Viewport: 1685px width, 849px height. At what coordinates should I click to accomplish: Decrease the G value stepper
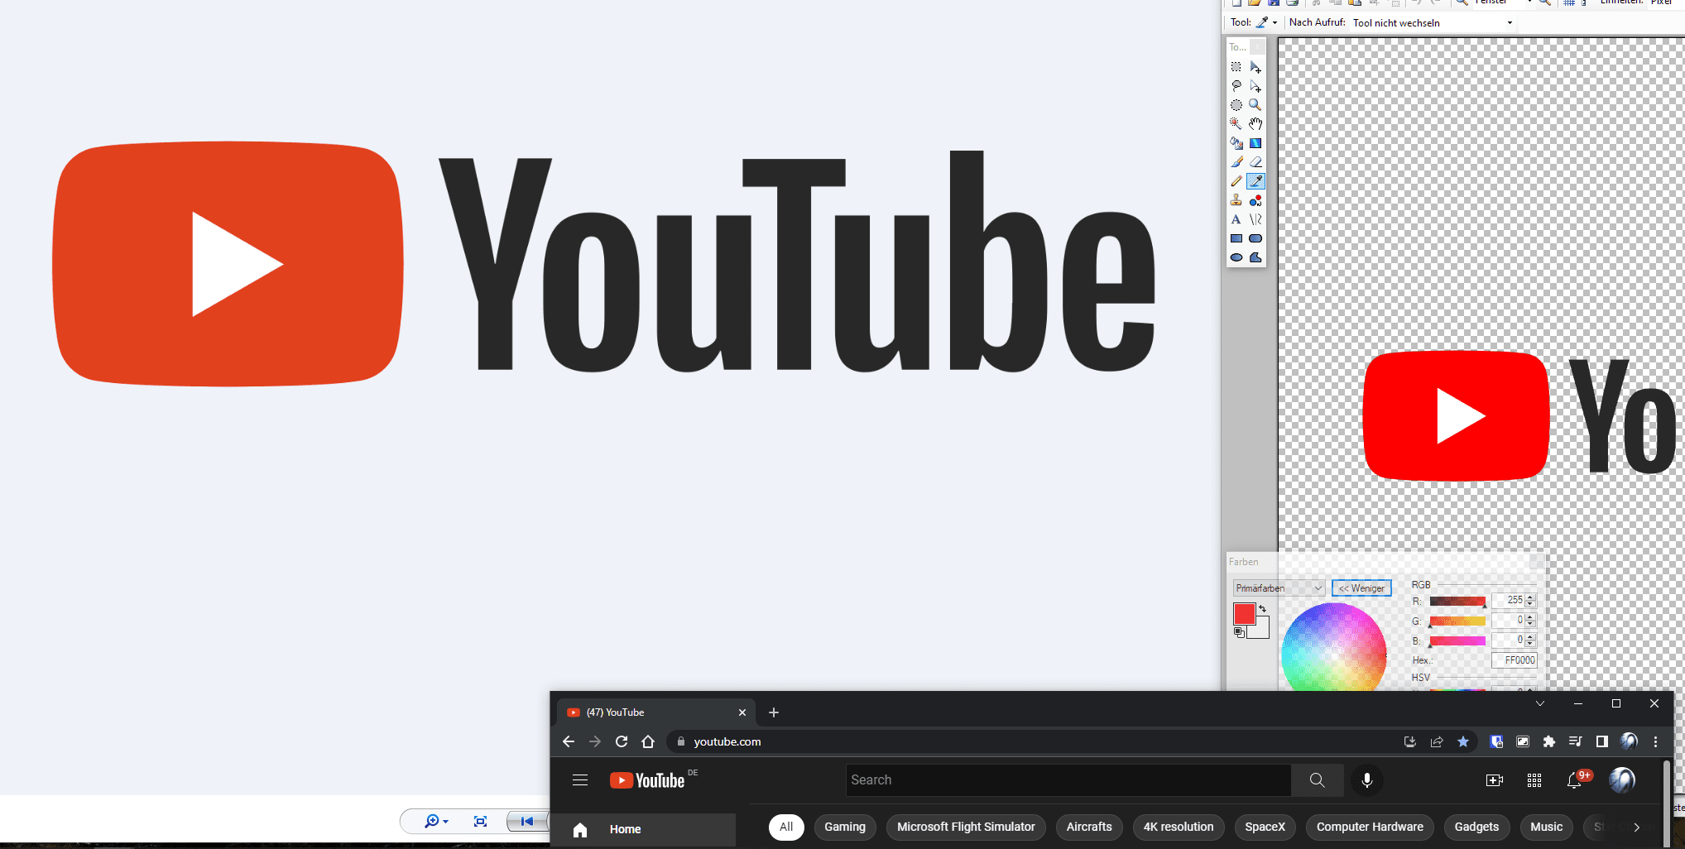coord(1530,623)
